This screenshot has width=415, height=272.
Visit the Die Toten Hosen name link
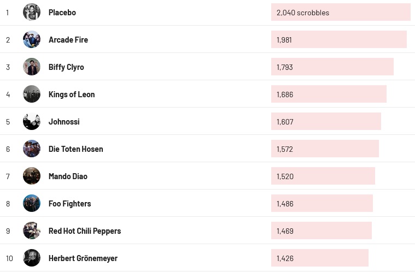75,149
